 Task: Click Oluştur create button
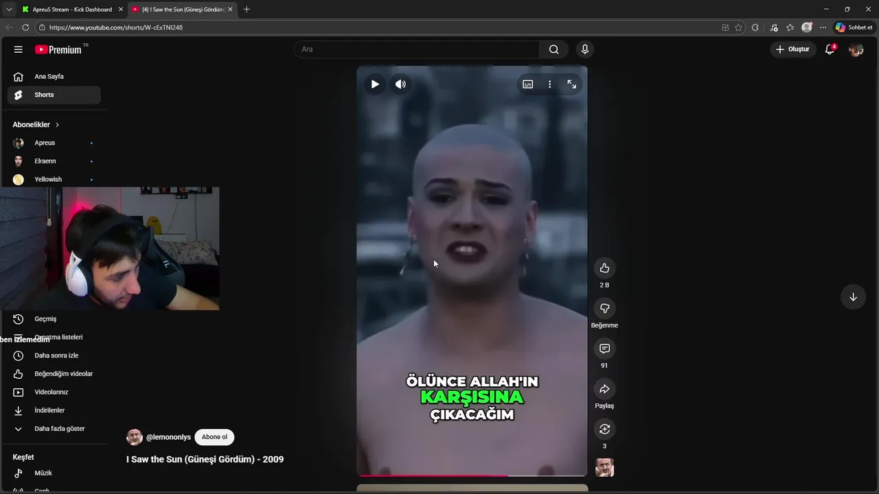(x=792, y=49)
